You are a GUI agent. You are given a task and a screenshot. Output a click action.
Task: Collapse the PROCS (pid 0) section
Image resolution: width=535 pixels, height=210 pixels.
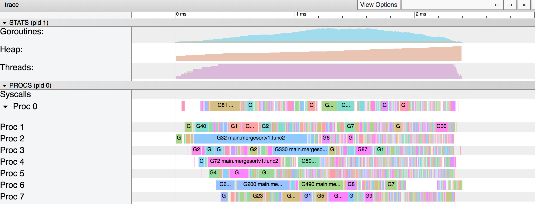coord(4,86)
